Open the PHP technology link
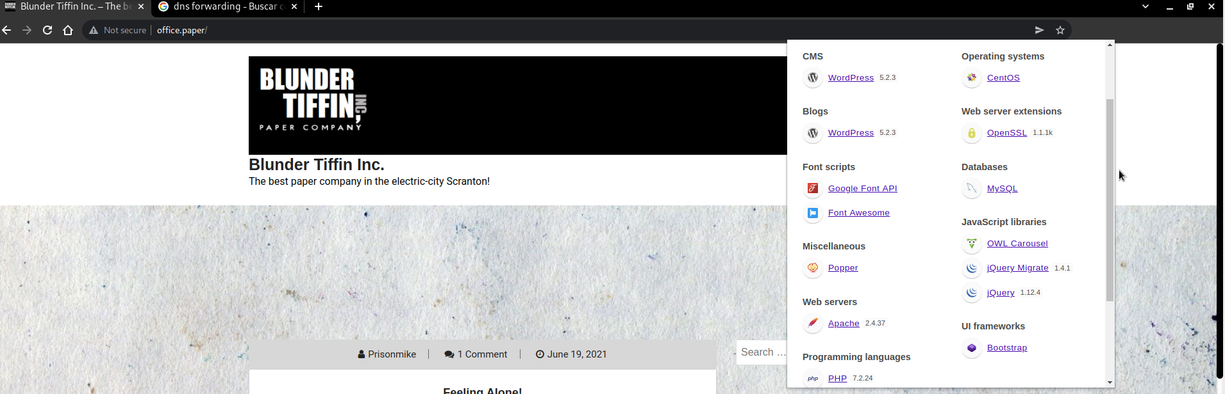This screenshot has width=1225, height=394. [x=837, y=378]
